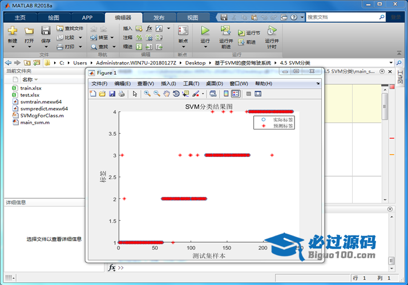Screen dimensions: 408x285
Task: Click Print Figure icon in Figure toolbar
Action: [x=122, y=93]
